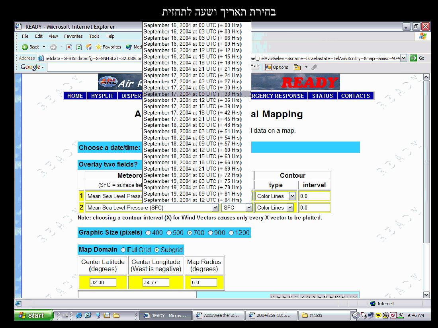The height and width of the screenshot is (328, 438).
Task: Click the language bar HE indicator
Action: pyautogui.click(x=65, y=315)
